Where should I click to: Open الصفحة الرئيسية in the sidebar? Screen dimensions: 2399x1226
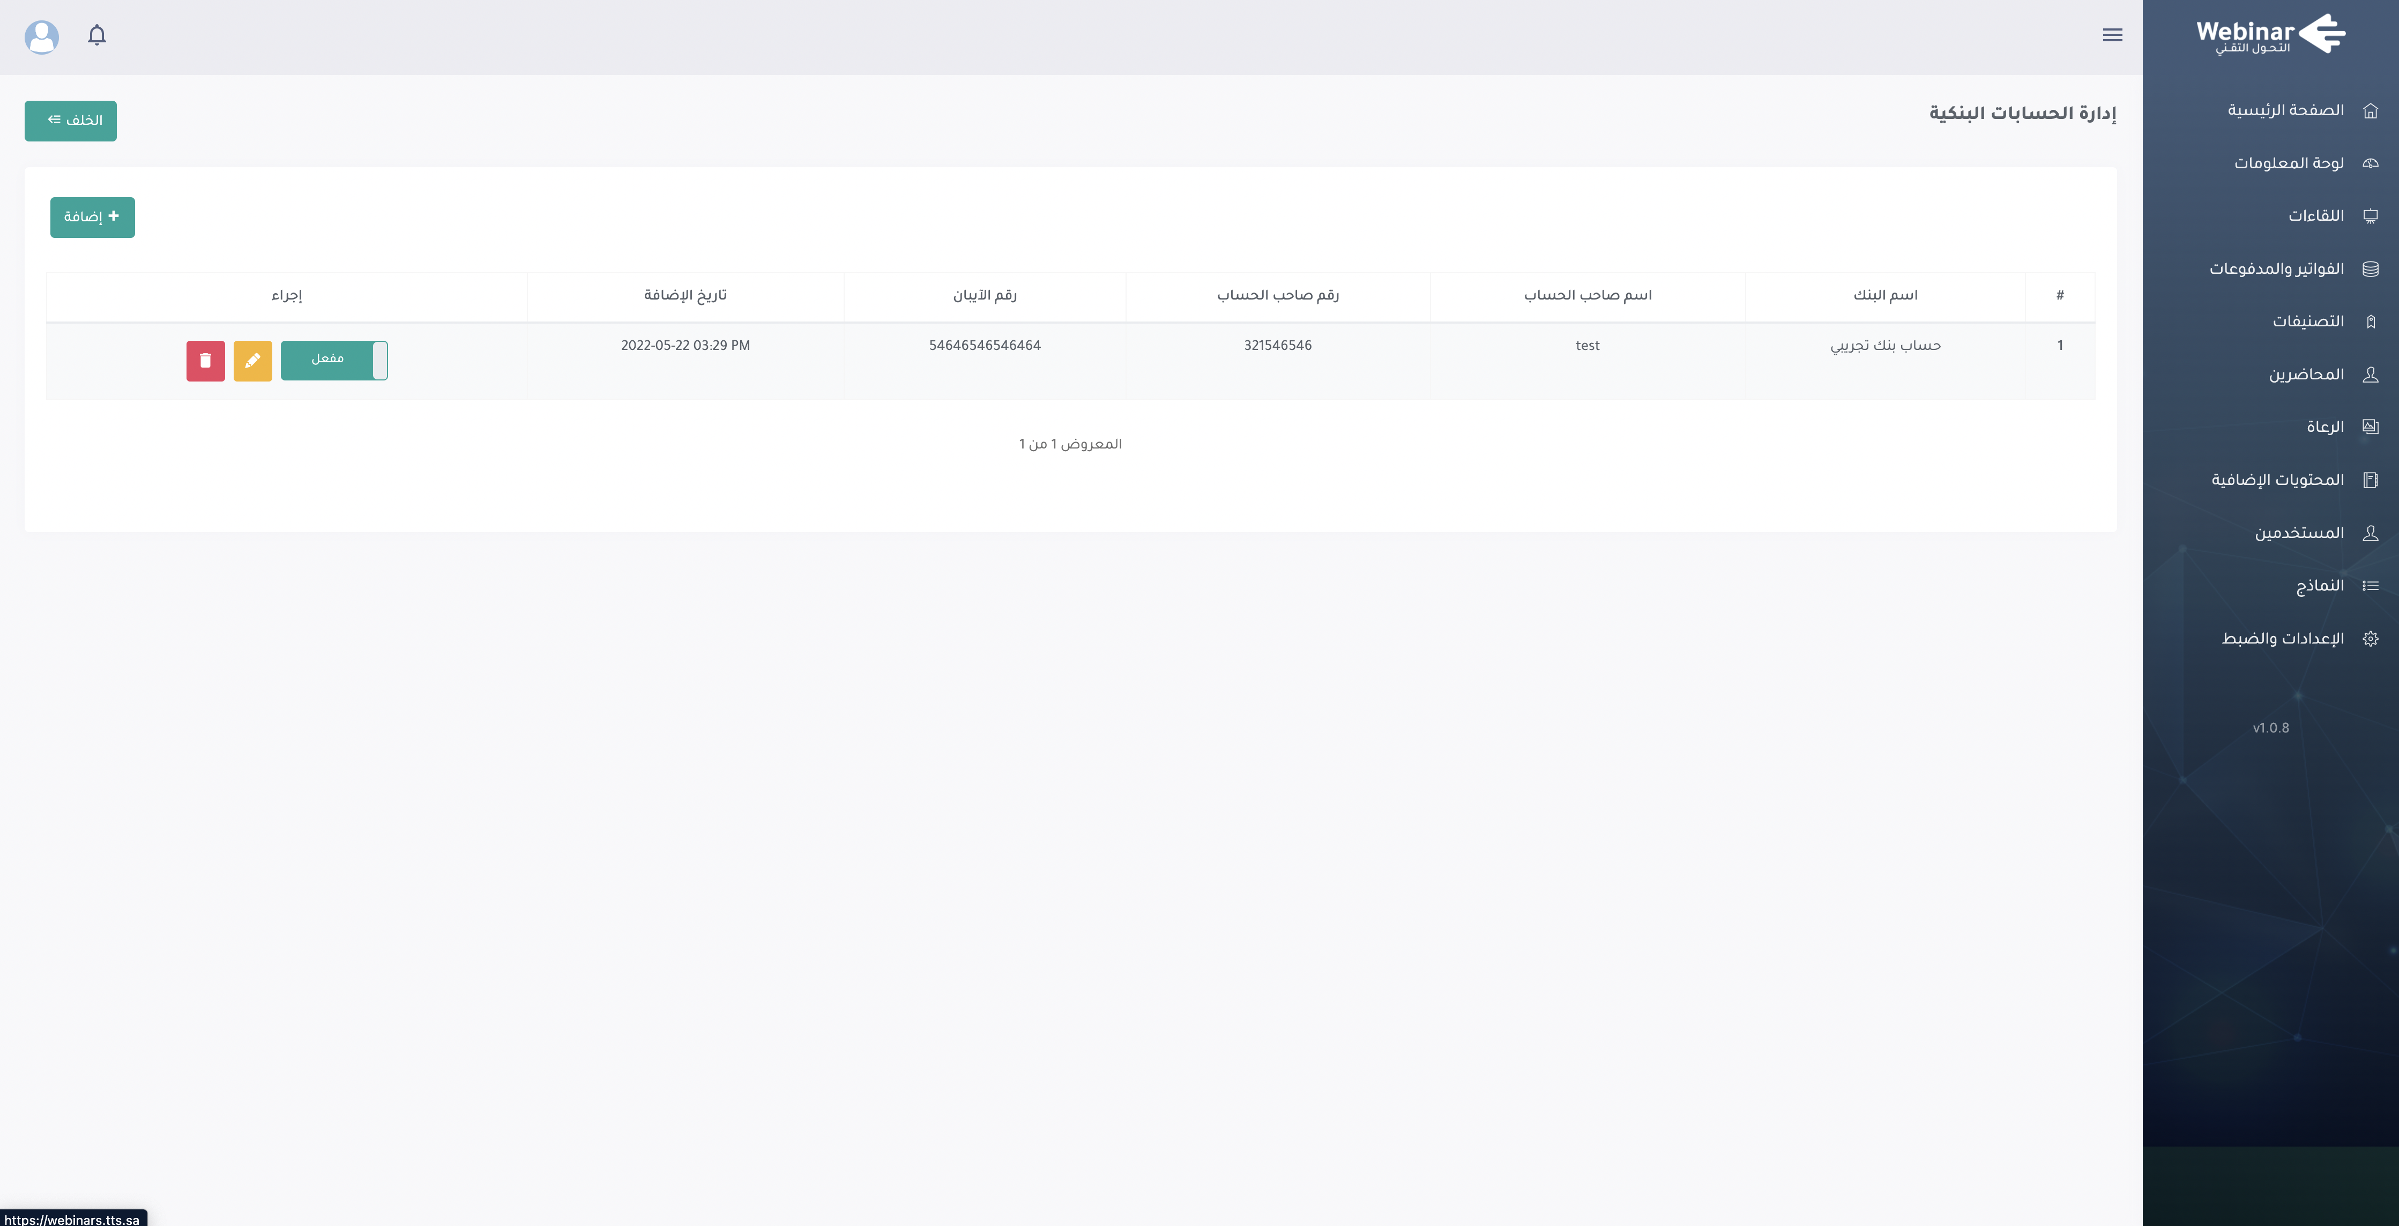click(x=2285, y=111)
